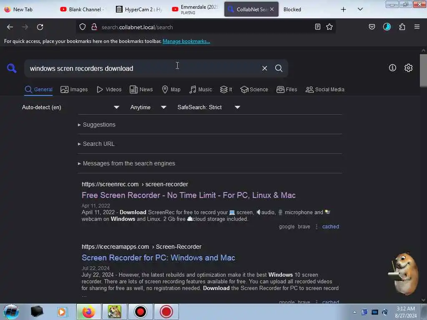
Task: Select the Social Media search category
Action: pos(325,90)
